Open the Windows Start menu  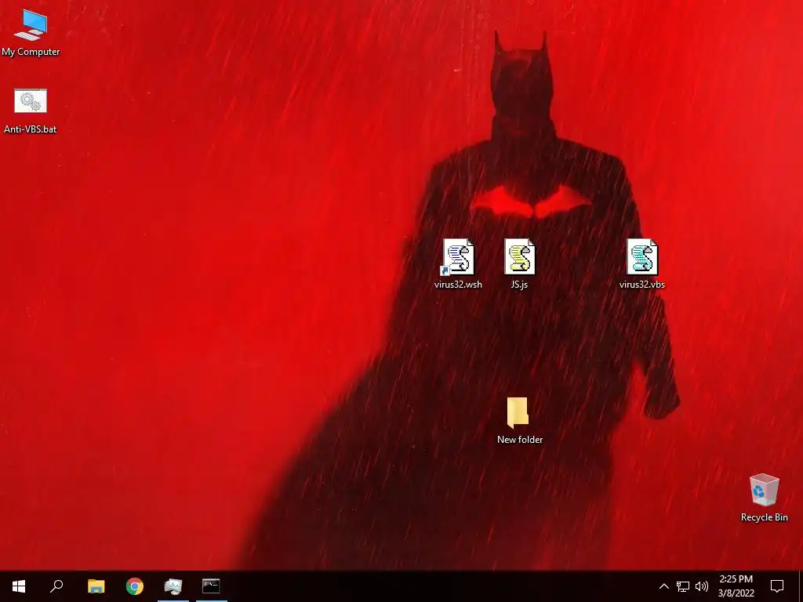coord(19,586)
